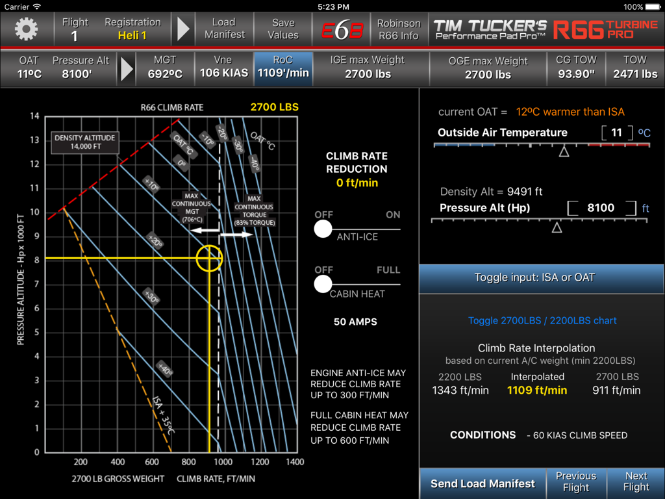
Task: Switch the chart to 2200LBS
Action: pyautogui.click(x=542, y=320)
